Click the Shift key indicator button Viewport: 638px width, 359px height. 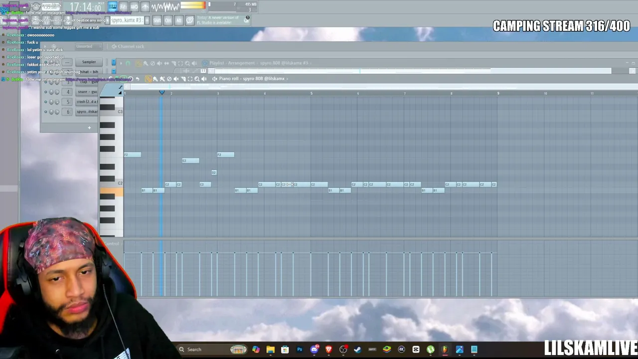(x=157, y=20)
